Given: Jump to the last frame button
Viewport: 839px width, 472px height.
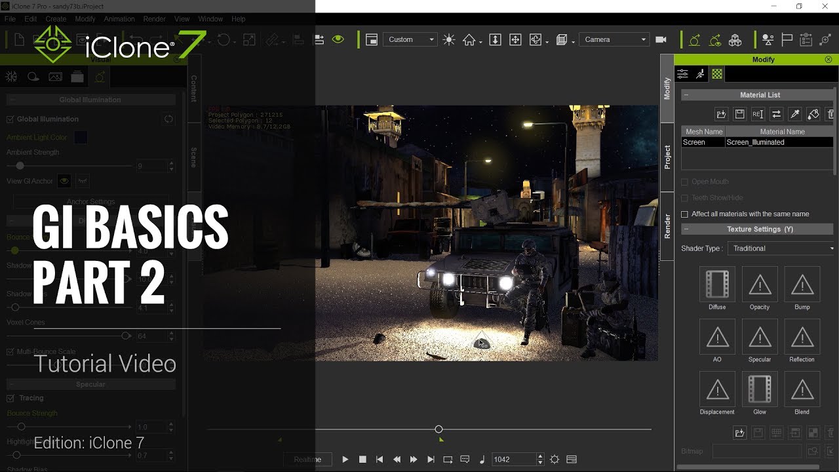Looking at the screenshot, I should pos(431,460).
